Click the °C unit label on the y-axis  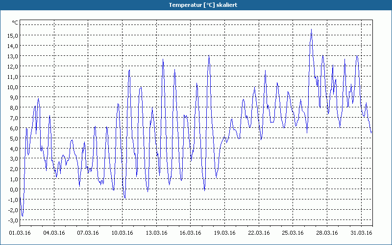point(15,23)
